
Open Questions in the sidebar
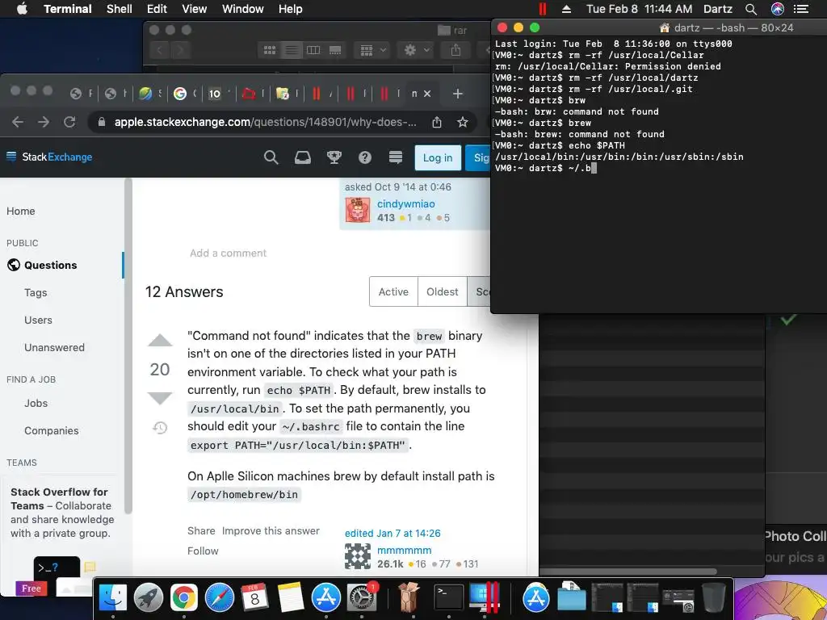51,265
